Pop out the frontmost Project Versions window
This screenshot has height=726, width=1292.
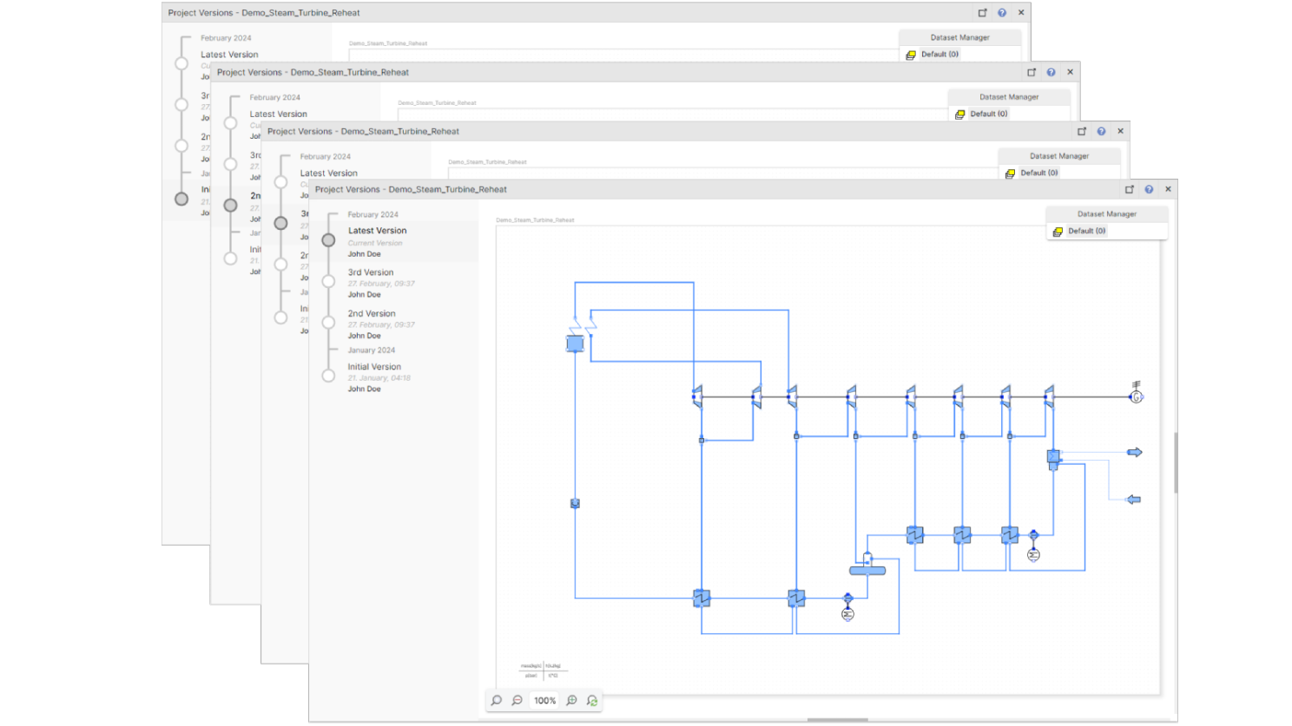coord(1130,189)
